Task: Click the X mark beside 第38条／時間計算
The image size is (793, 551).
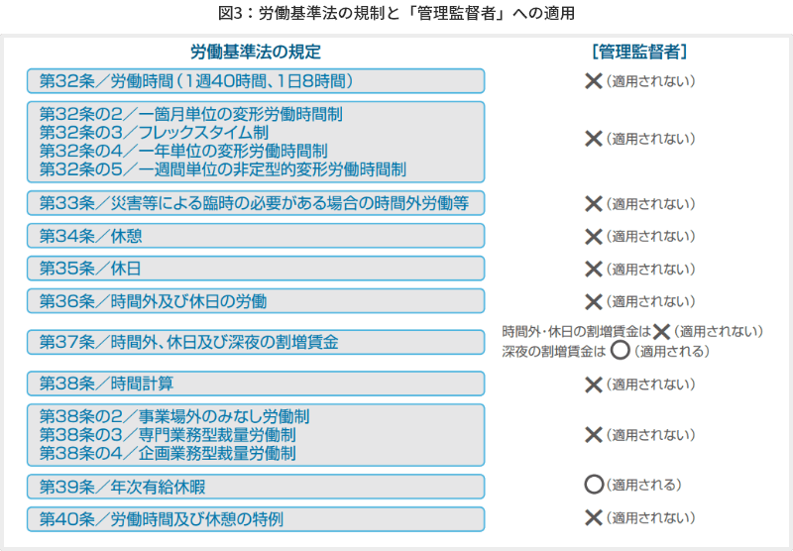Action: [x=593, y=385]
